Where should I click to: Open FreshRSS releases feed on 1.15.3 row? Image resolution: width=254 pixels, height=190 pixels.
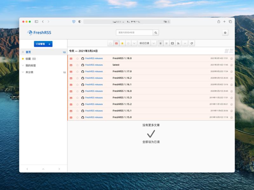(94, 98)
